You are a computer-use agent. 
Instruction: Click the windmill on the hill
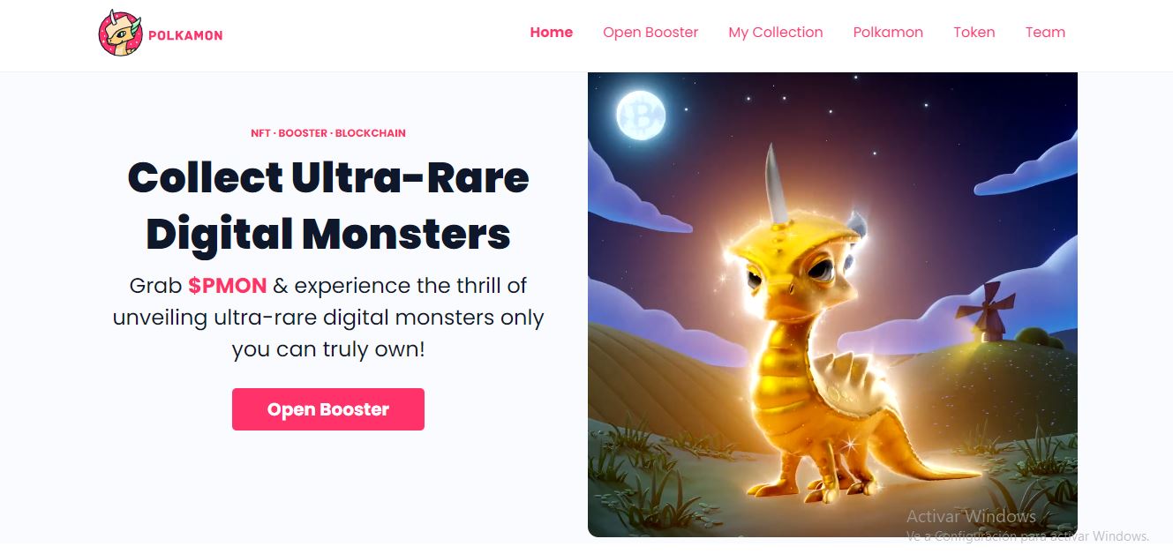pyautogui.click(x=985, y=310)
